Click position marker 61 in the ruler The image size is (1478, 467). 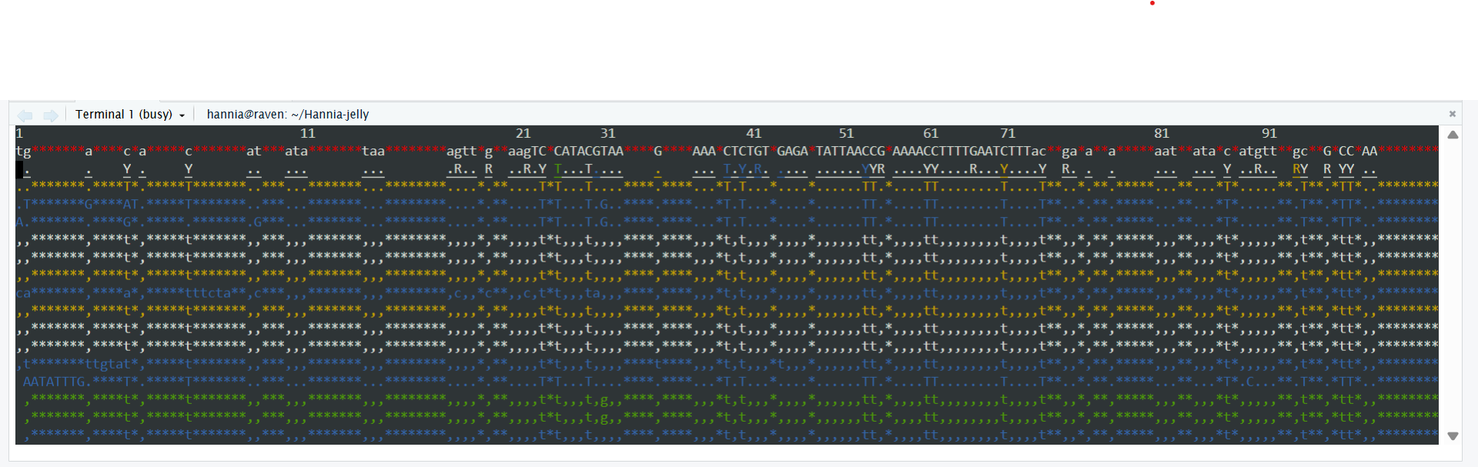(931, 134)
